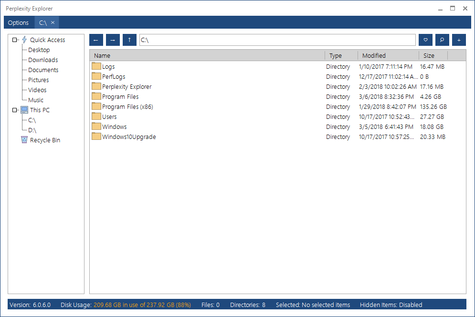
Task: Go up one directory level
Action: (x=129, y=40)
